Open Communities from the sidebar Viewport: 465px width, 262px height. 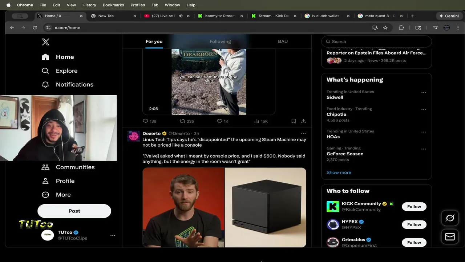click(68, 167)
